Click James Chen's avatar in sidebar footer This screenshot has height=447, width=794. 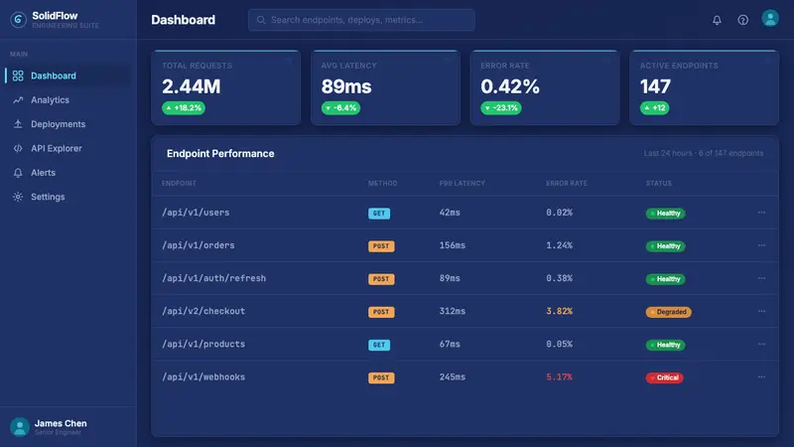pyautogui.click(x=20, y=427)
